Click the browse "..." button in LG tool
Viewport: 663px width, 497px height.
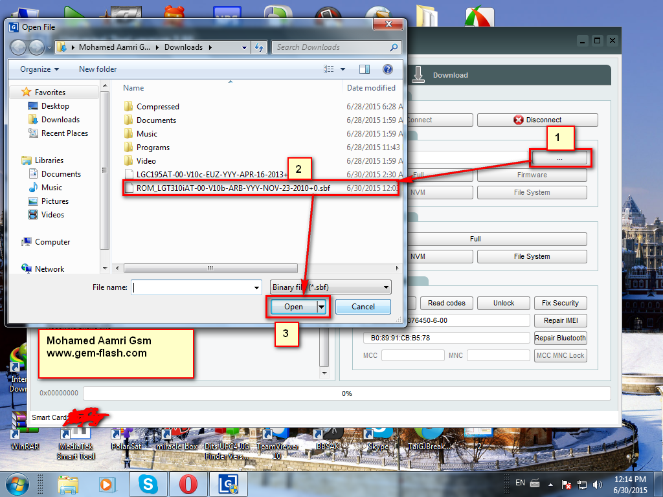coord(559,158)
